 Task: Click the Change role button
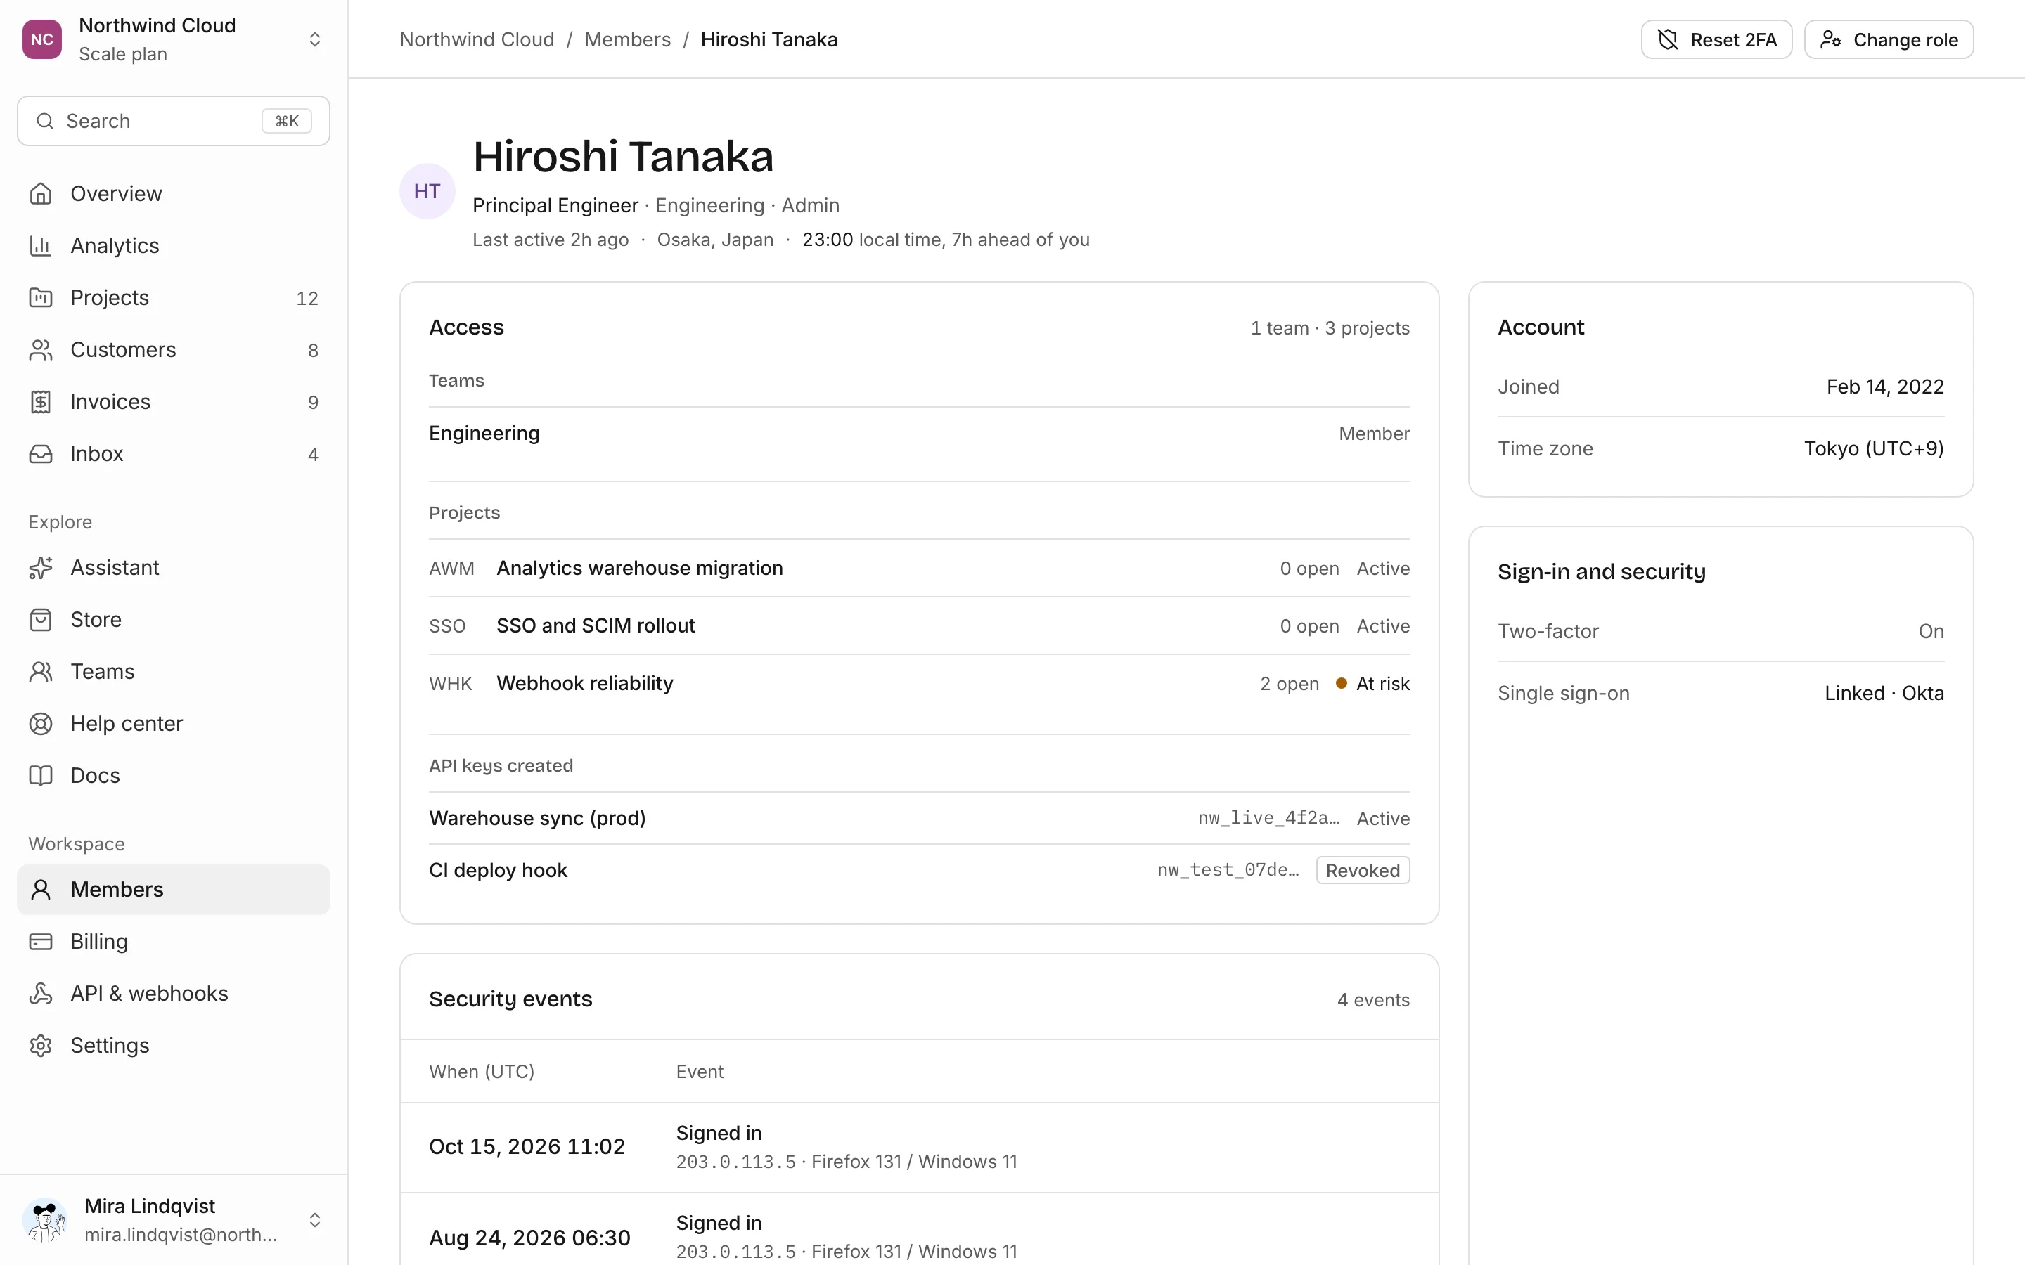tap(1889, 39)
